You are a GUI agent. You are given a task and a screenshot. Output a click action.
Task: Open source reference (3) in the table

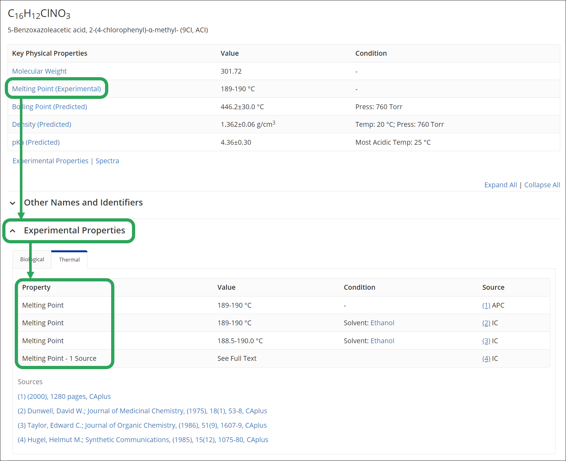486,341
